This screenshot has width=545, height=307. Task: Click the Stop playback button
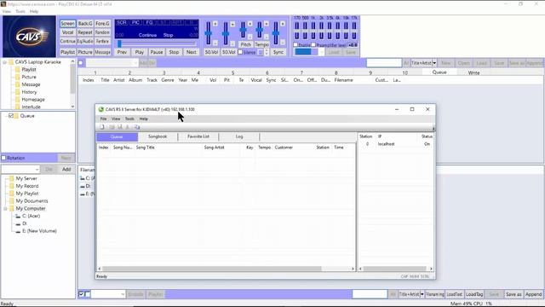click(174, 52)
